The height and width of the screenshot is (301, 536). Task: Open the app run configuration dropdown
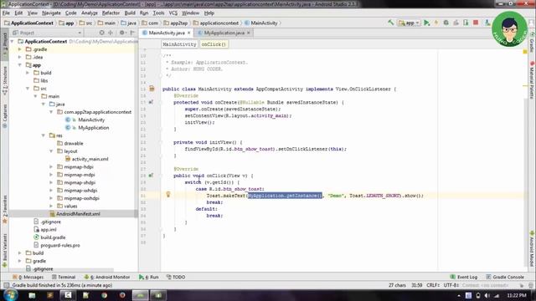[x=410, y=23]
